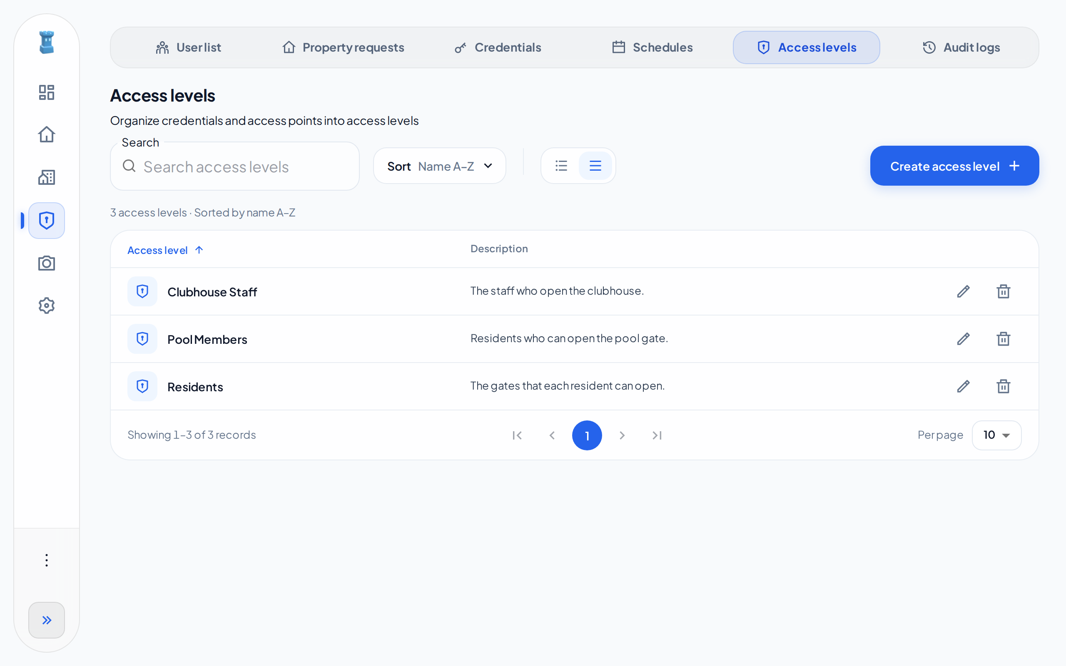The height and width of the screenshot is (666, 1066).
Task: Switch to the Property requests tab
Action: click(343, 47)
